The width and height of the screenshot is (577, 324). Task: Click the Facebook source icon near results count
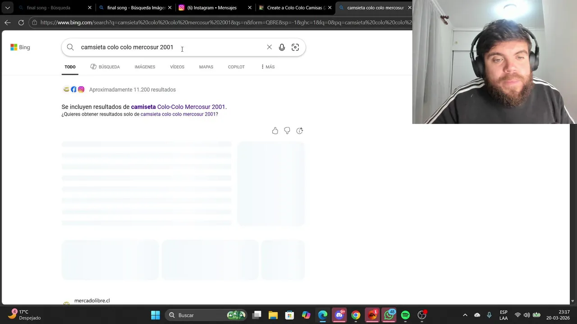pyautogui.click(x=73, y=90)
